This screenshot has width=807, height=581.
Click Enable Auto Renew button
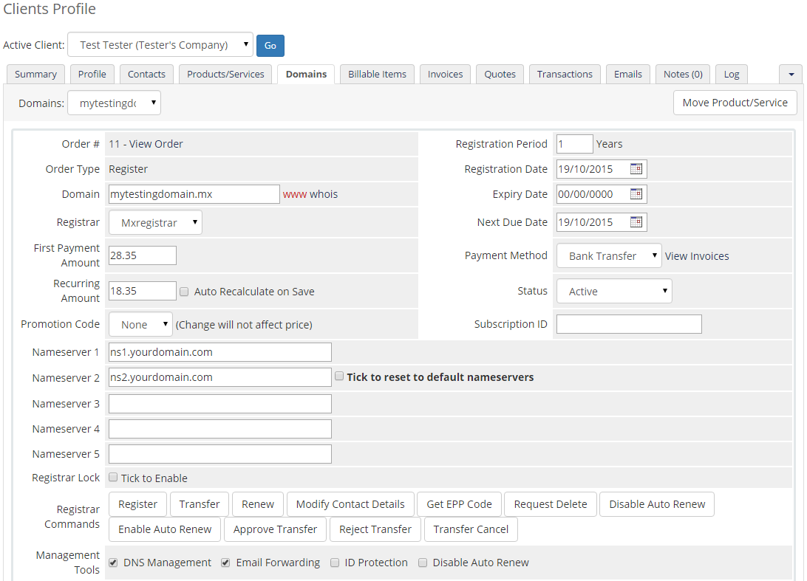coord(165,529)
